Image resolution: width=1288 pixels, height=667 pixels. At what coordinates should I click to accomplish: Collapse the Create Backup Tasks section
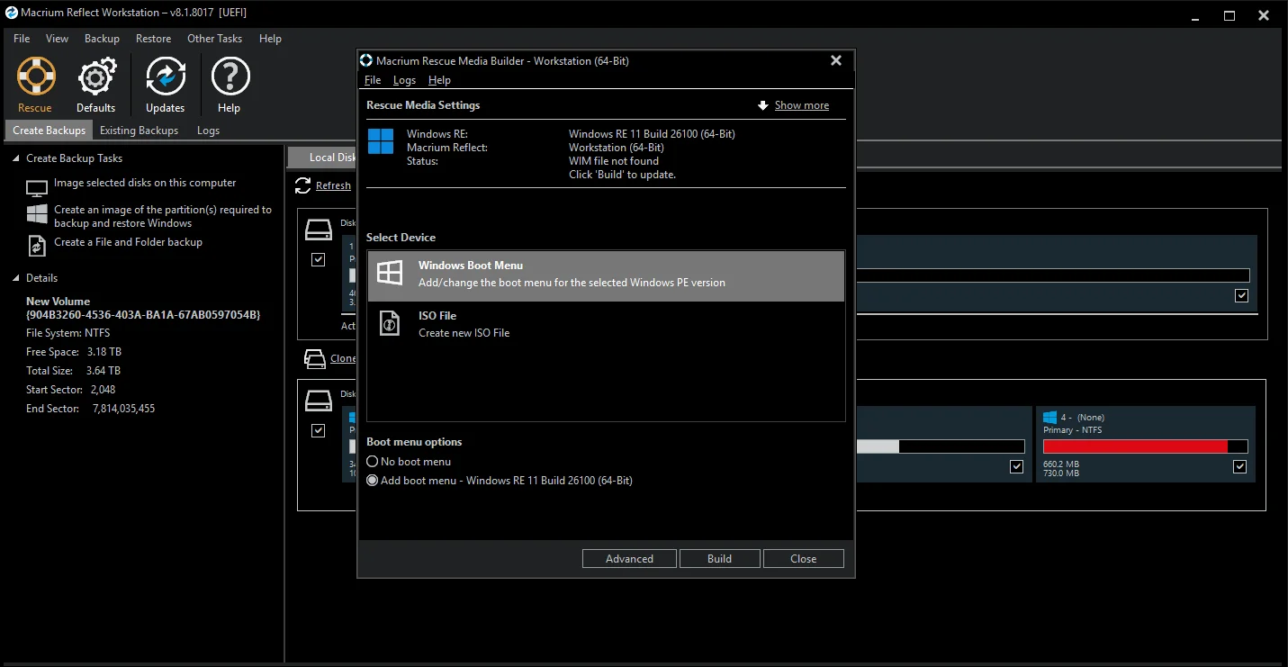(15, 158)
